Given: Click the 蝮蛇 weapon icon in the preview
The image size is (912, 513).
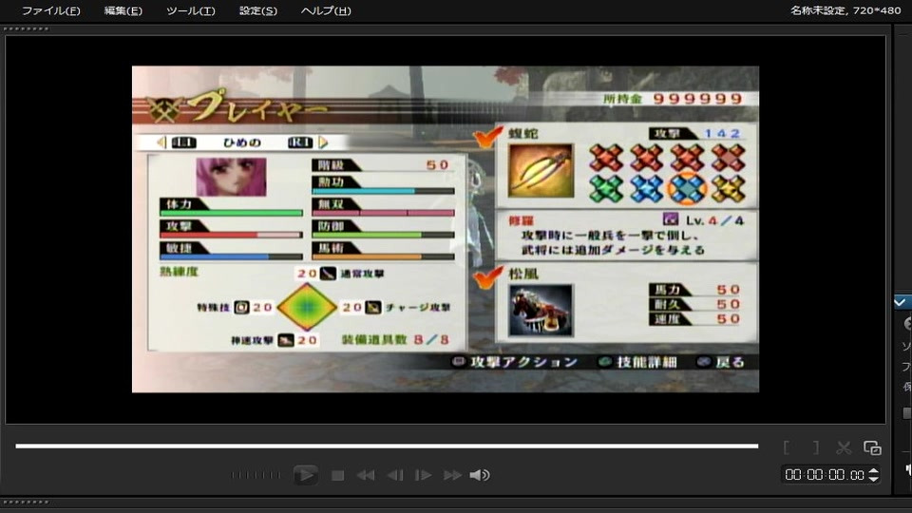Looking at the screenshot, I should (x=541, y=170).
